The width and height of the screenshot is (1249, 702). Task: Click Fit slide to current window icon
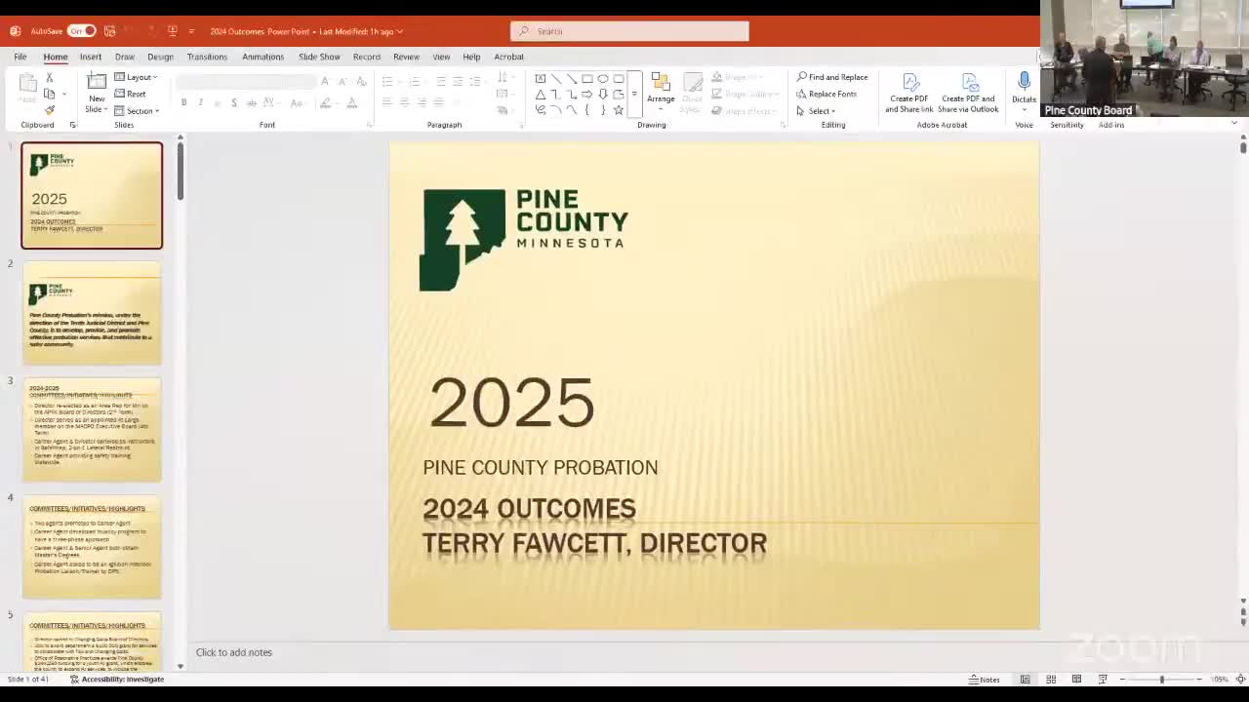(x=1239, y=680)
